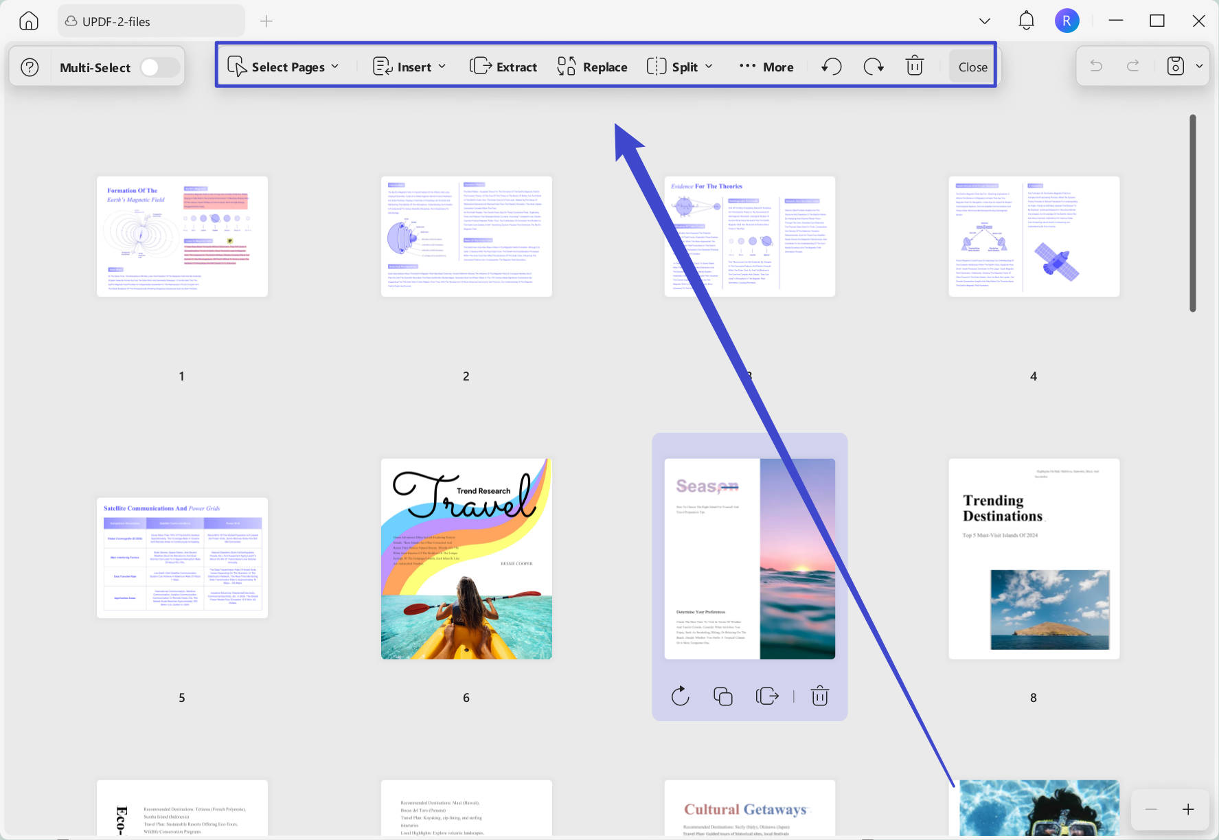Image resolution: width=1219 pixels, height=840 pixels.
Task: Rotate the Season page with its rotate icon
Action: [x=680, y=696]
